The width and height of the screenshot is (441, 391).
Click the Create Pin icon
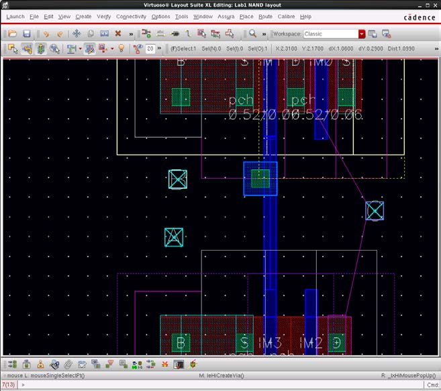[x=175, y=34]
